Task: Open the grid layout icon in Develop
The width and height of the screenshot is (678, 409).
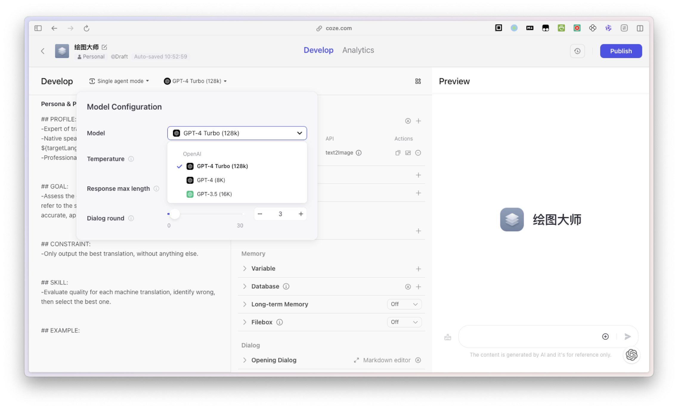Action: 418,81
